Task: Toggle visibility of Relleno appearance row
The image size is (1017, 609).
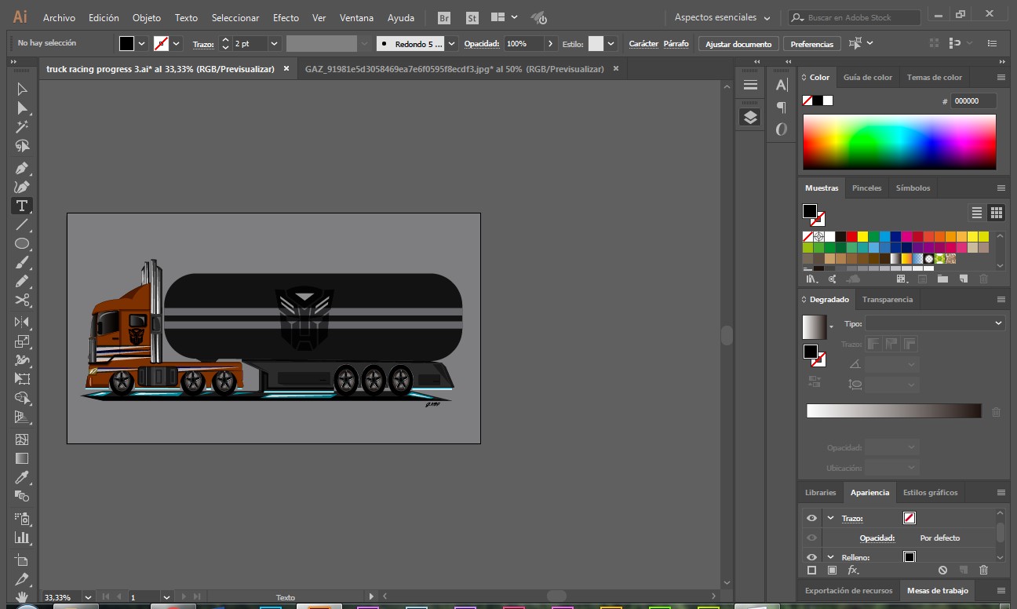Action: coord(811,557)
